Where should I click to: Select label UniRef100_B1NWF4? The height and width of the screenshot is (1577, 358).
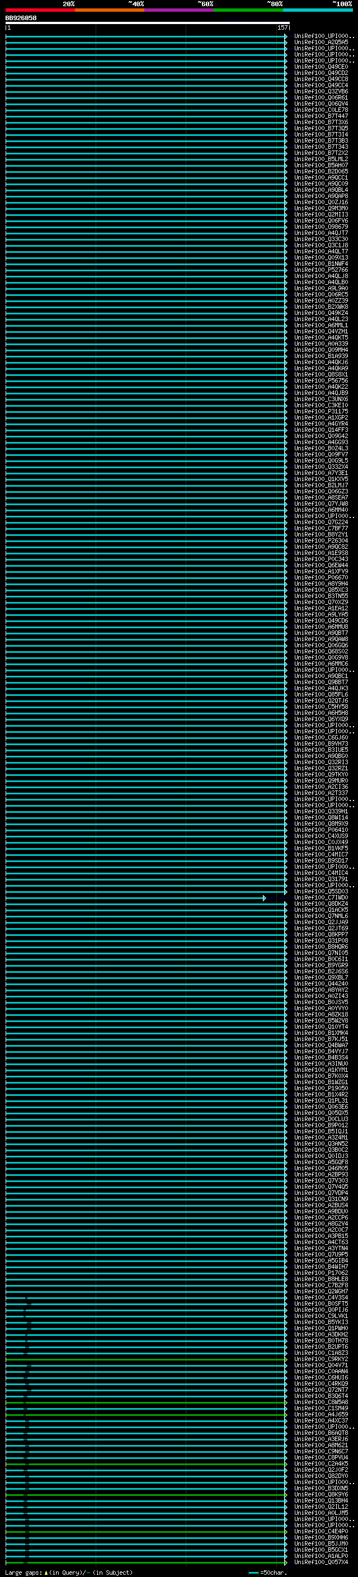pos(321,263)
